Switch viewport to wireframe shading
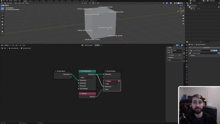Viewport: 220px width, 124px height. point(177,3)
